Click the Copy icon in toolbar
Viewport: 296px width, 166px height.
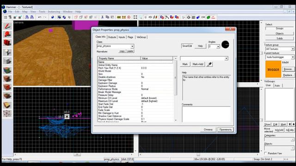(107, 18)
